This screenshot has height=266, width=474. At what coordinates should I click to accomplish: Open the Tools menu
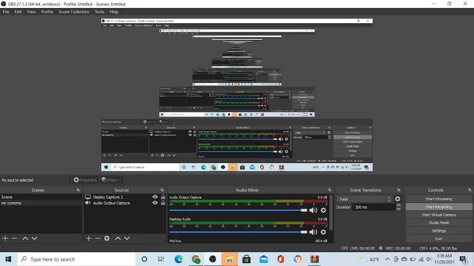coord(99,12)
